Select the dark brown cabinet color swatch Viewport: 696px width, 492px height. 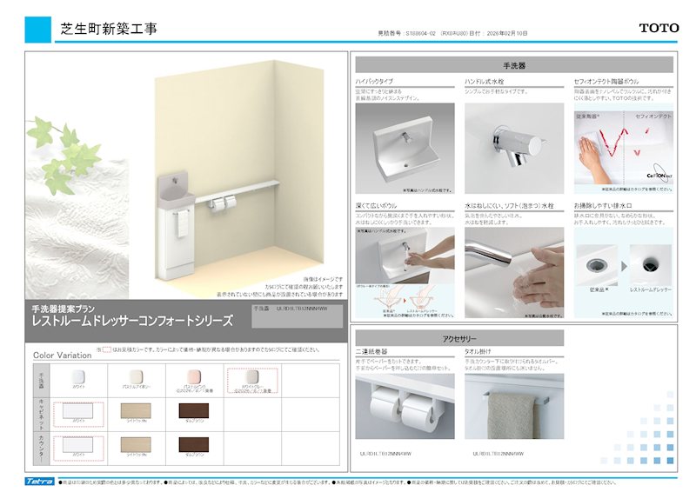193,410
